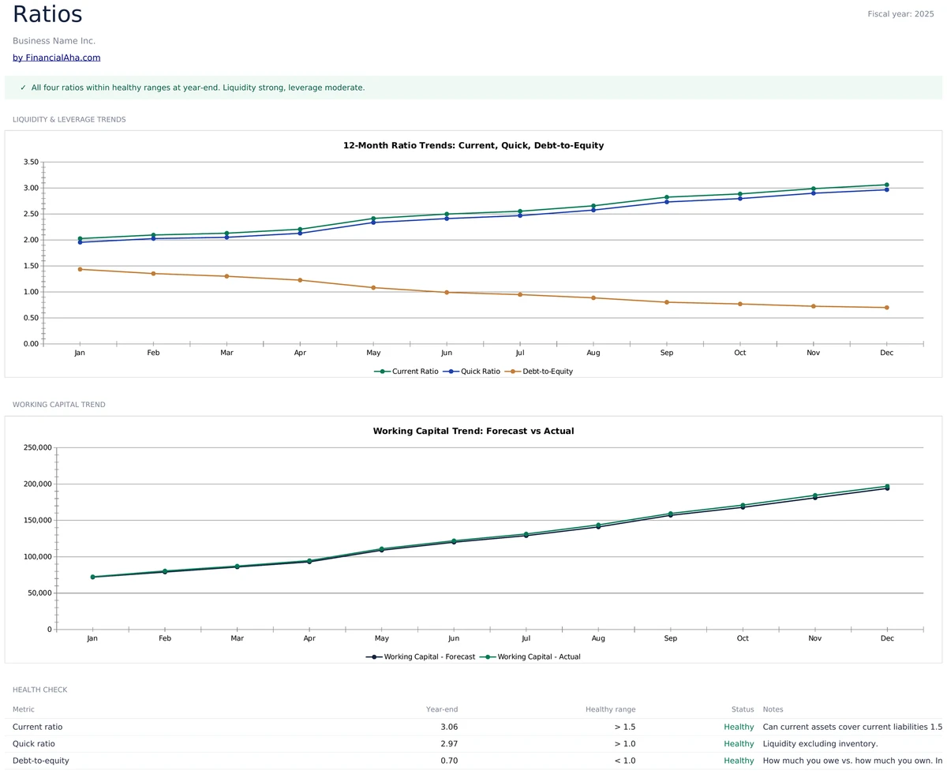Click the Year-end column header
947x774 pixels.
coord(442,710)
